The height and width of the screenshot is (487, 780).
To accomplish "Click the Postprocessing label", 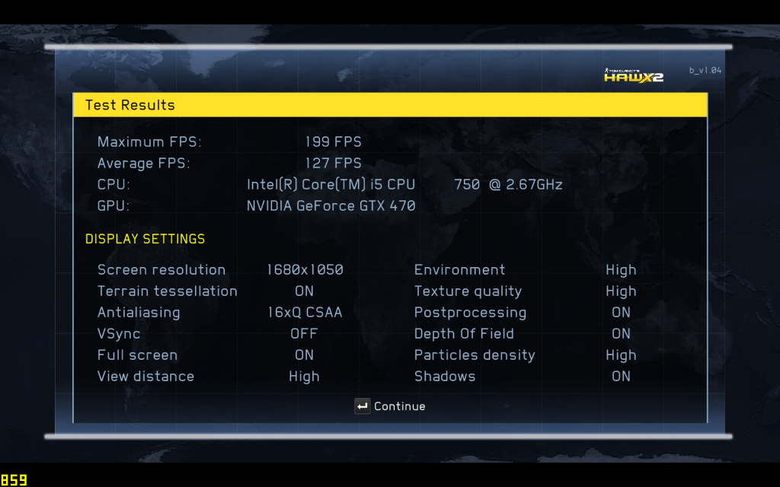I will coord(470,313).
